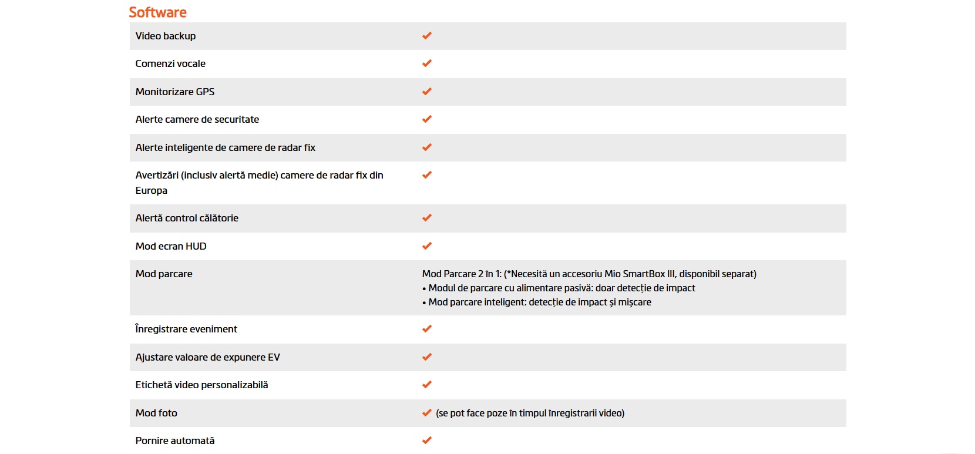Screen dimensions: 975x454
Task: Click the checkmark beside Comenzi vocale
Action: coord(427,63)
